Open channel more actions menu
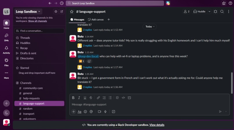 pyautogui.click(x=228, y=12)
